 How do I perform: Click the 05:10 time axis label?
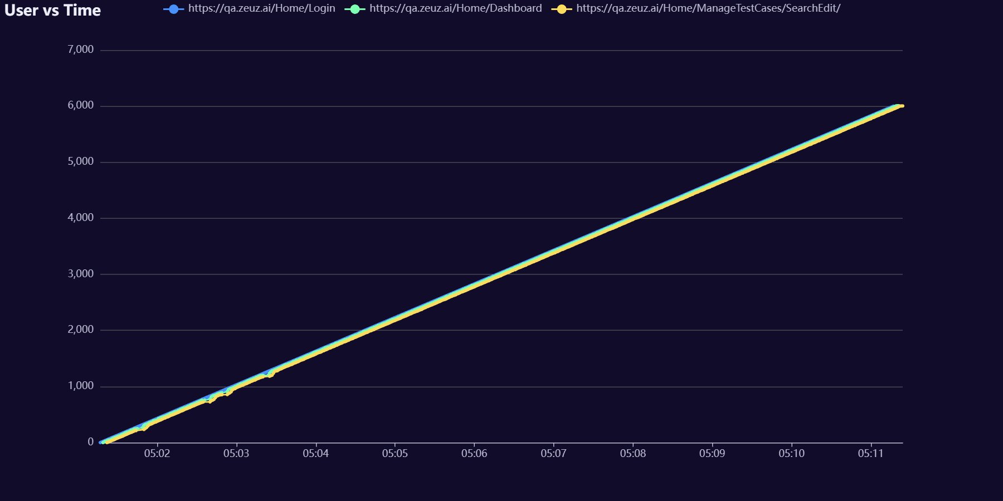[x=792, y=454]
